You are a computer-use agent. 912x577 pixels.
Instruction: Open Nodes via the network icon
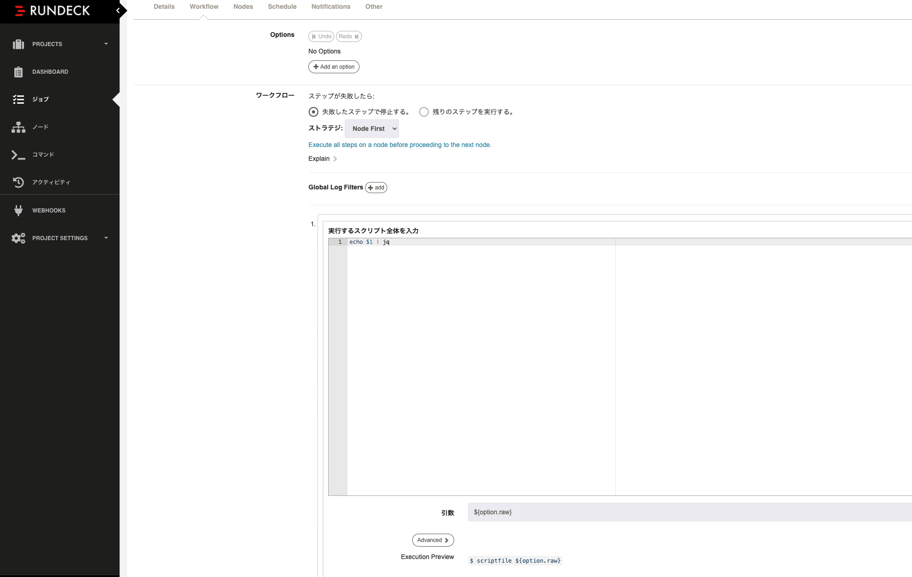18,127
